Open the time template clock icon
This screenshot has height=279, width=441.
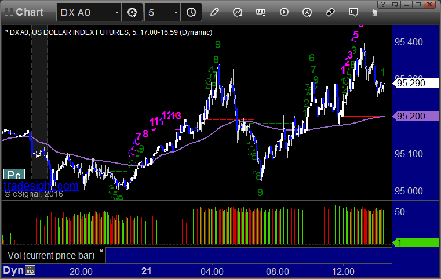pyautogui.click(x=191, y=12)
